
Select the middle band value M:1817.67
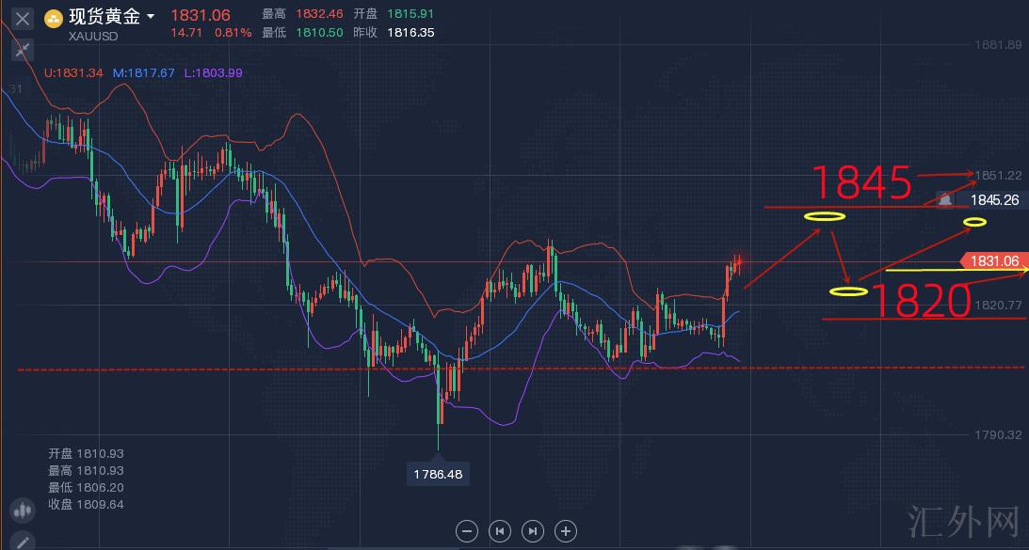(144, 72)
